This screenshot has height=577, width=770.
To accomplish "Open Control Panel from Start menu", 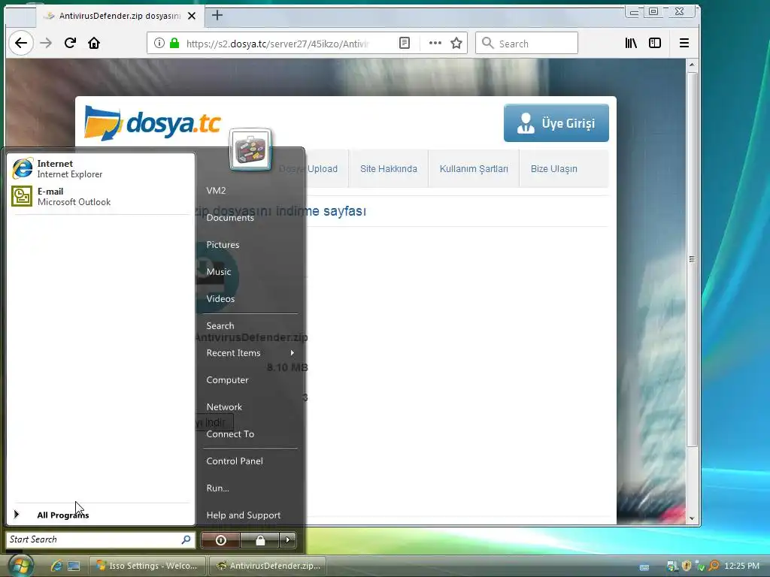I will [235, 461].
